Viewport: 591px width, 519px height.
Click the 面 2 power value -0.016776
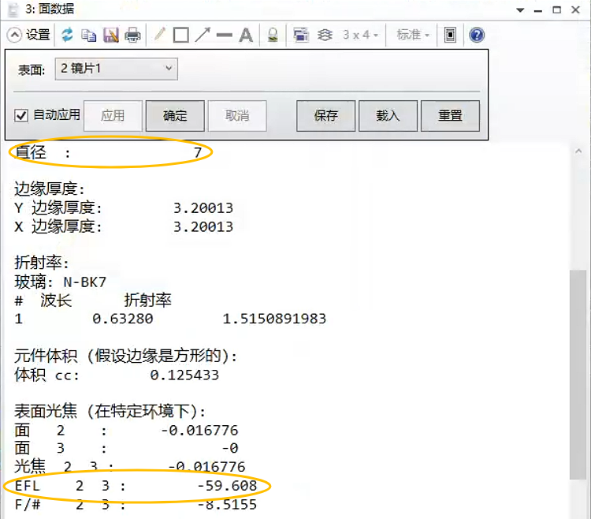(x=200, y=431)
